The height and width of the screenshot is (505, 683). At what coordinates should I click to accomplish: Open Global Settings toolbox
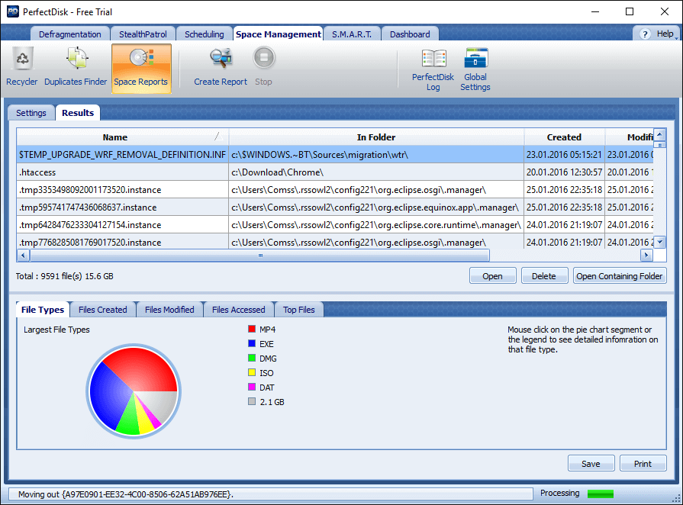(x=475, y=69)
